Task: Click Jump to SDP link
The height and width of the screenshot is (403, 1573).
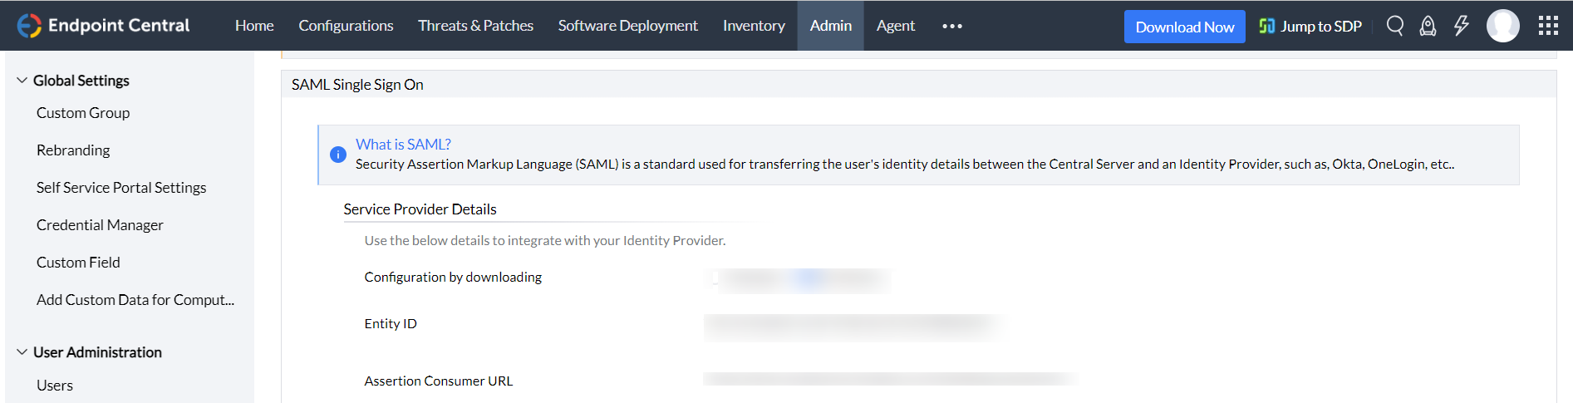Action: pyautogui.click(x=1310, y=26)
